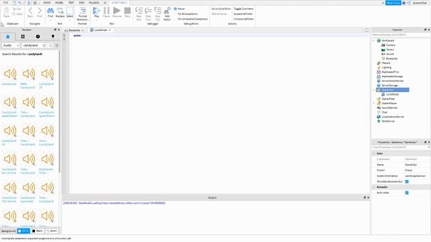
Task: Click the Toolbox search magnifier icon
Action: (51, 45)
